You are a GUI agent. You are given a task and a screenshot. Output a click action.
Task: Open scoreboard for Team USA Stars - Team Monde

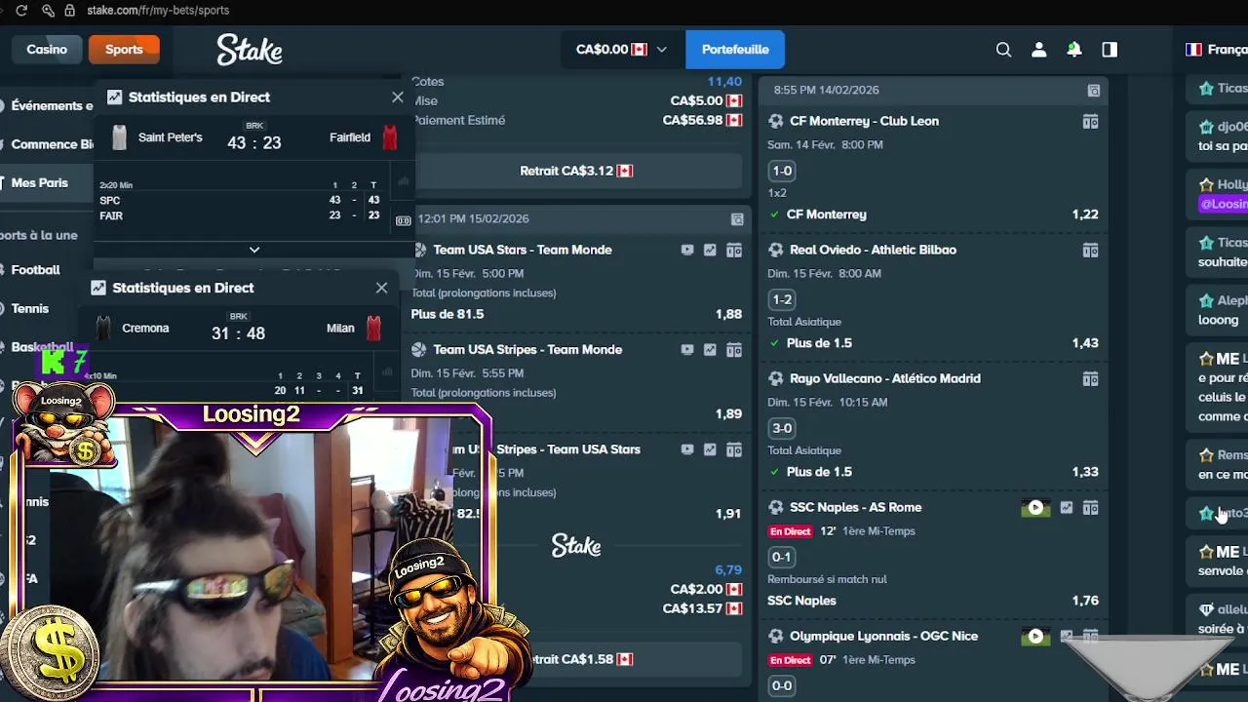[x=734, y=251]
